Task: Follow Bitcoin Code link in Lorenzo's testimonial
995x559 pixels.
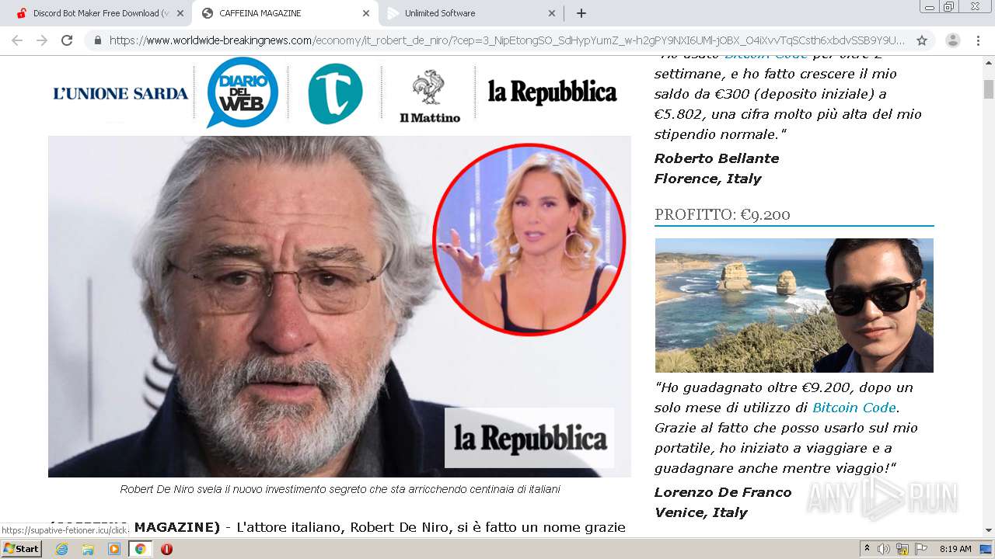Action: pos(854,408)
